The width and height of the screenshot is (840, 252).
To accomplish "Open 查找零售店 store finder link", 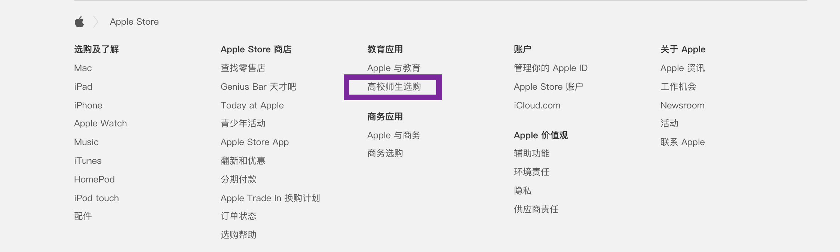I will click(x=243, y=68).
